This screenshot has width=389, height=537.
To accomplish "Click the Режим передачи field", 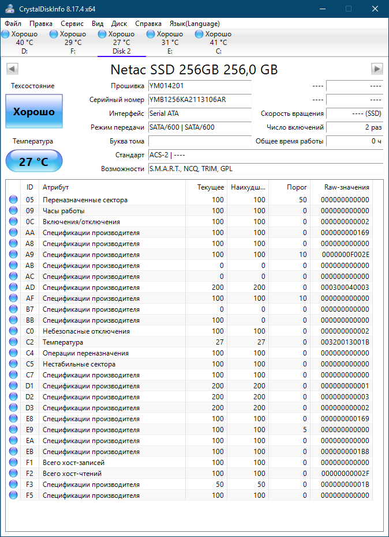I will pos(200,127).
